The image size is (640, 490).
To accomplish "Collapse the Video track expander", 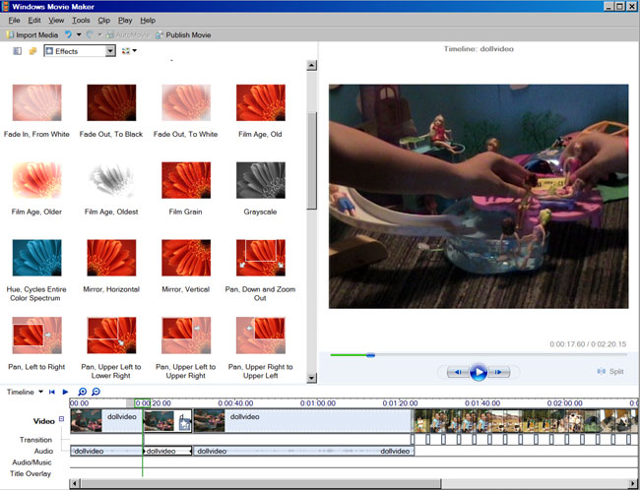I will click(x=62, y=418).
